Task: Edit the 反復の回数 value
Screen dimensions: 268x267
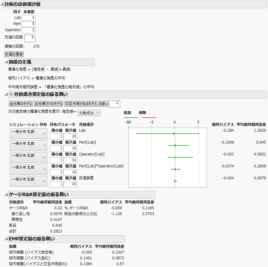Action: coord(30,38)
